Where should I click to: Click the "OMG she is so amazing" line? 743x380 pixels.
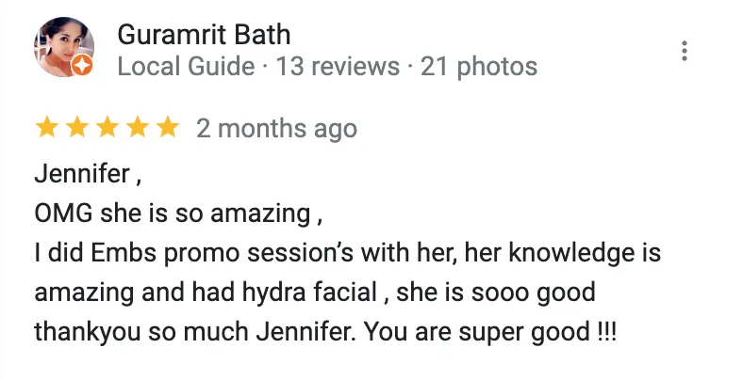click(x=178, y=214)
